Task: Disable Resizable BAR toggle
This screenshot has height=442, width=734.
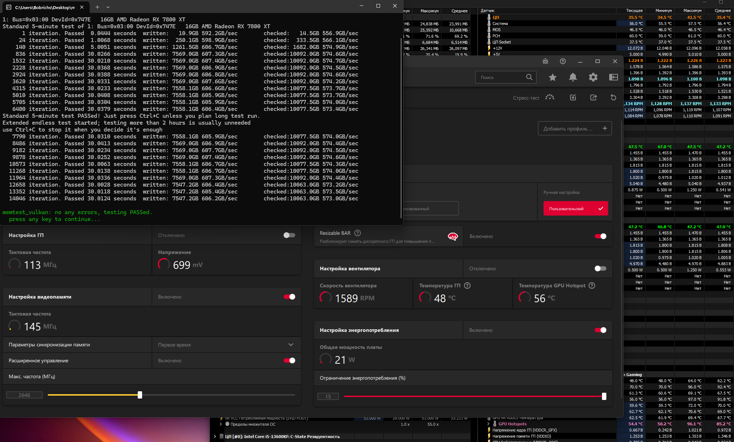Action: point(600,236)
